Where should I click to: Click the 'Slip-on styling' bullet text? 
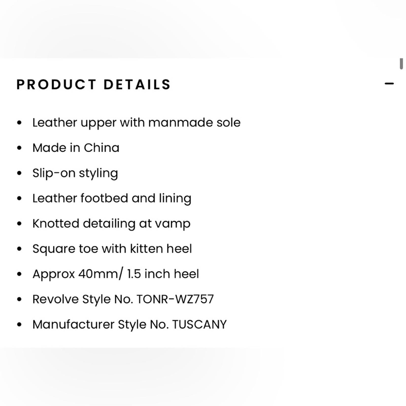pyautogui.click(x=75, y=174)
